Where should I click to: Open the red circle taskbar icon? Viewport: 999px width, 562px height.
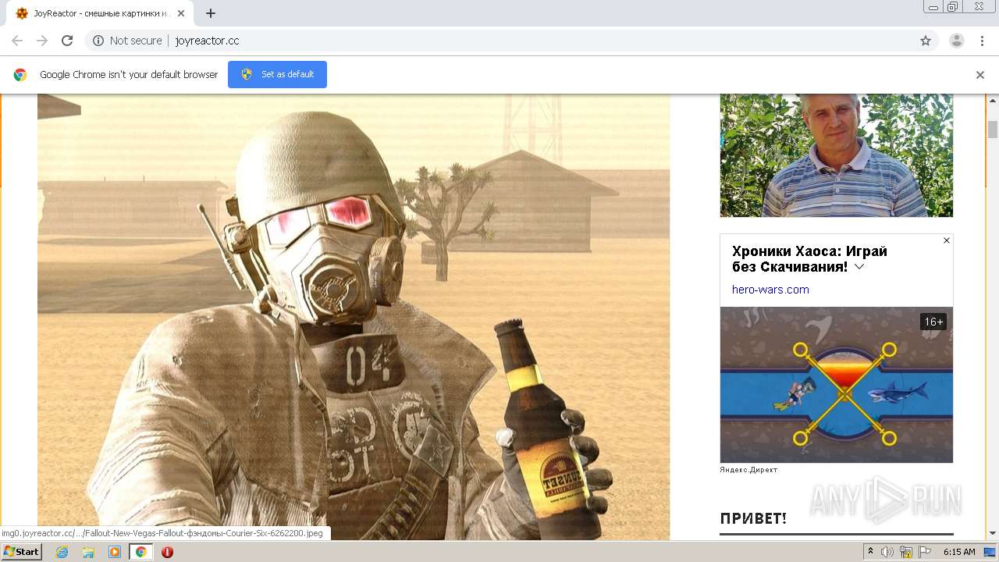[x=167, y=552]
